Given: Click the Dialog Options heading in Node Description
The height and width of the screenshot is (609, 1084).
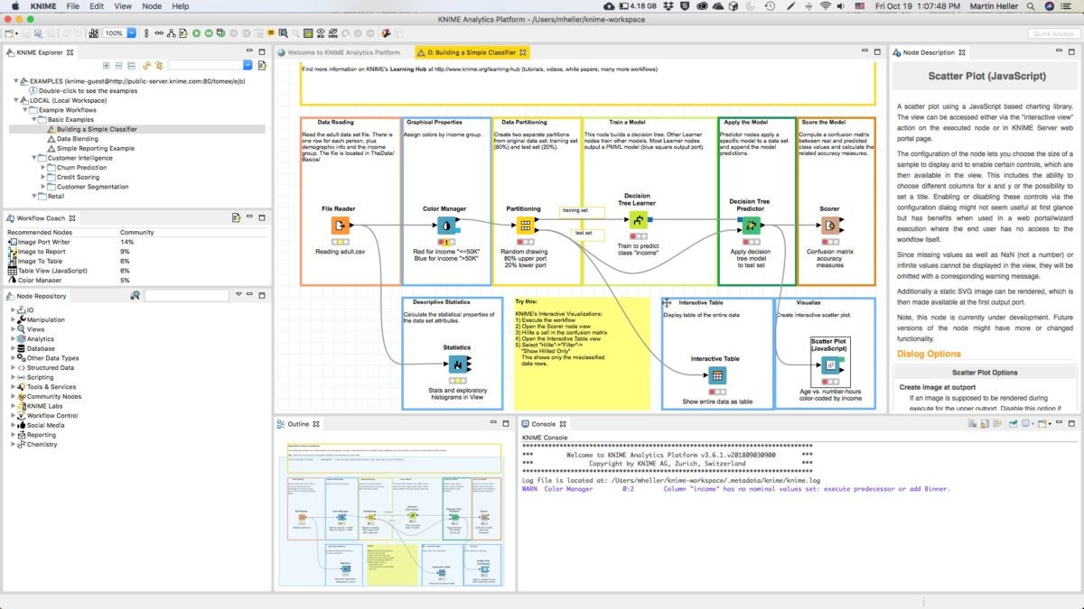Looking at the screenshot, I should pyautogui.click(x=929, y=354).
